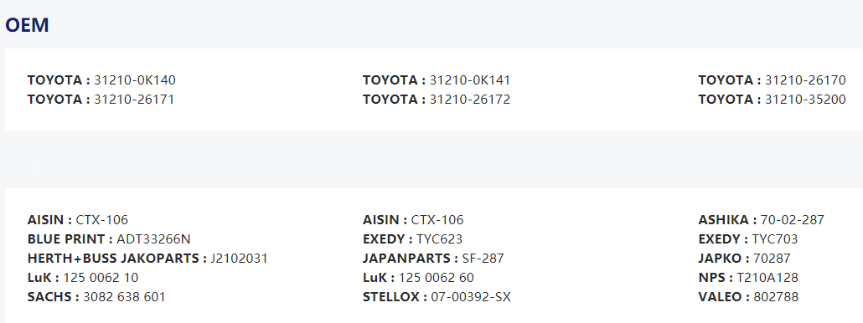Click ASHIKA 70-02-287 reference
This screenshot has height=323, width=863.
pos(762,220)
